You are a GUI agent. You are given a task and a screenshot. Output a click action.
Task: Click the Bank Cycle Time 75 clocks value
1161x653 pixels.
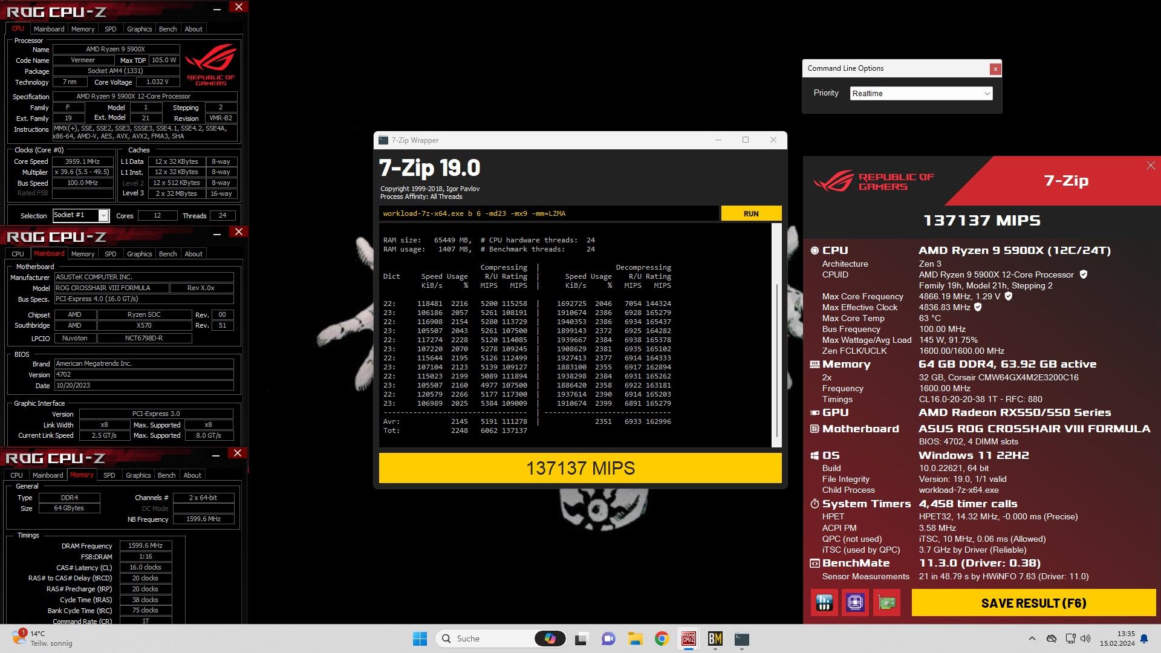145,610
